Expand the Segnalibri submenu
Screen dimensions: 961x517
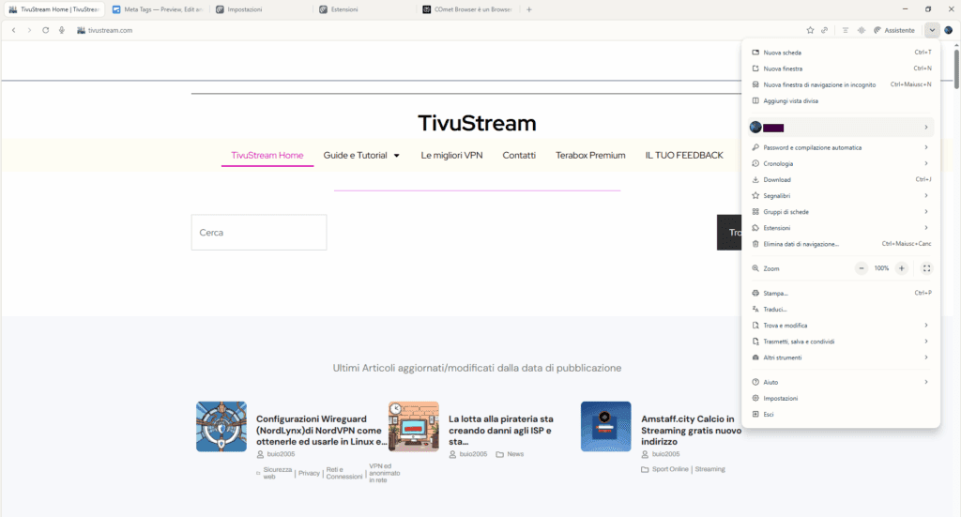(x=841, y=195)
